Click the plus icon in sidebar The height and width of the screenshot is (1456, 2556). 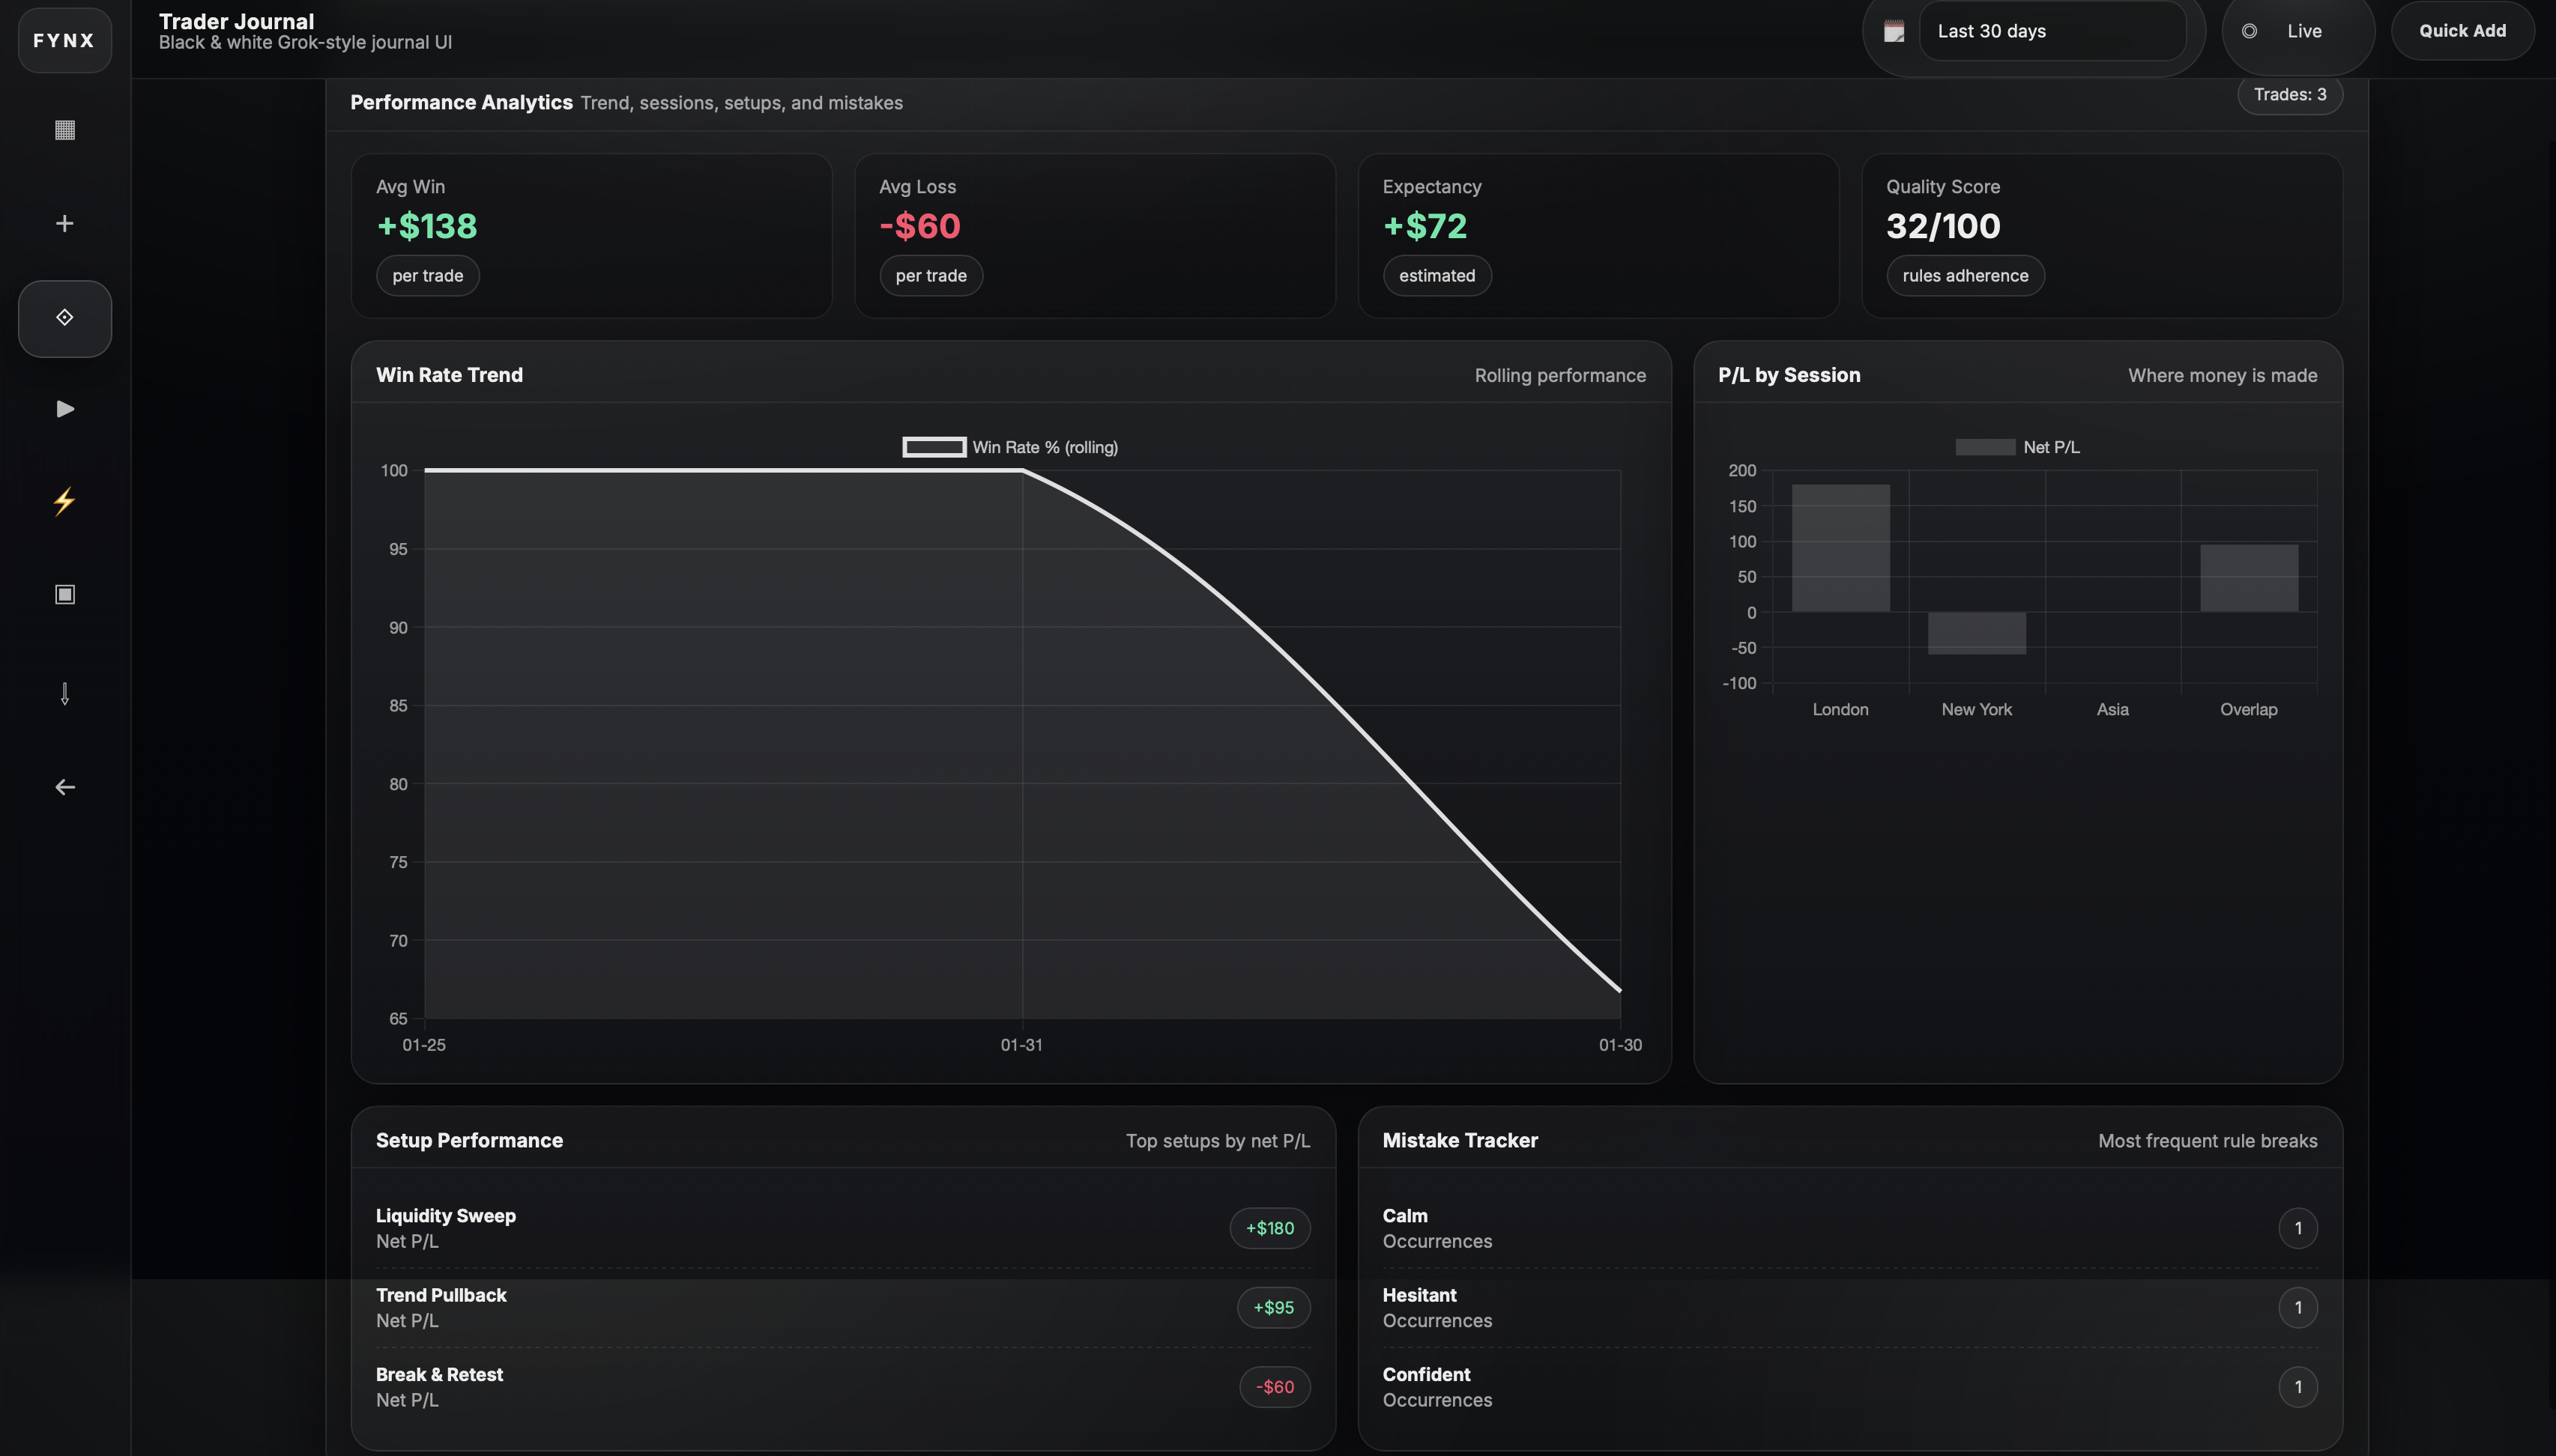[x=64, y=223]
